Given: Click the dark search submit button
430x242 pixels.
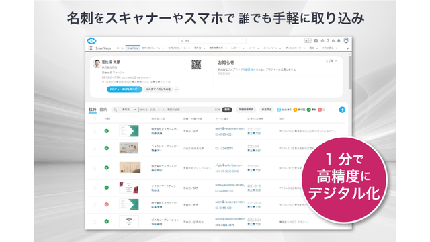Looking at the screenshot, I should tap(227, 110).
